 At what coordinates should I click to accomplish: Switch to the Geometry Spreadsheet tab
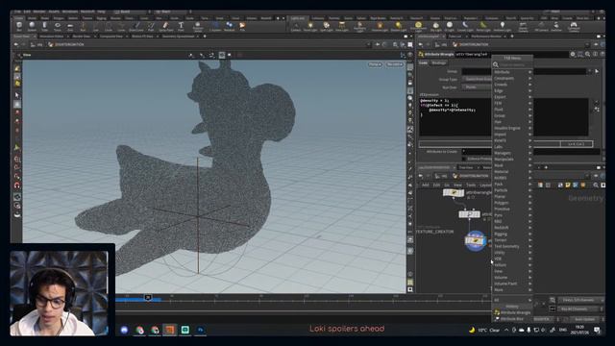[179, 37]
